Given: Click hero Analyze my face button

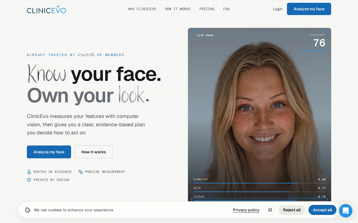Looking at the screenshot, I should pyautogui.click(x=49, y=152).
